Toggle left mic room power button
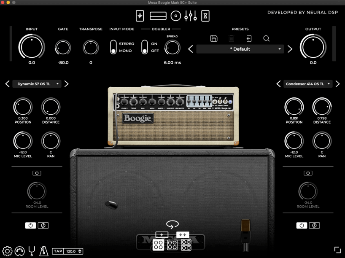 pos(37,173)
